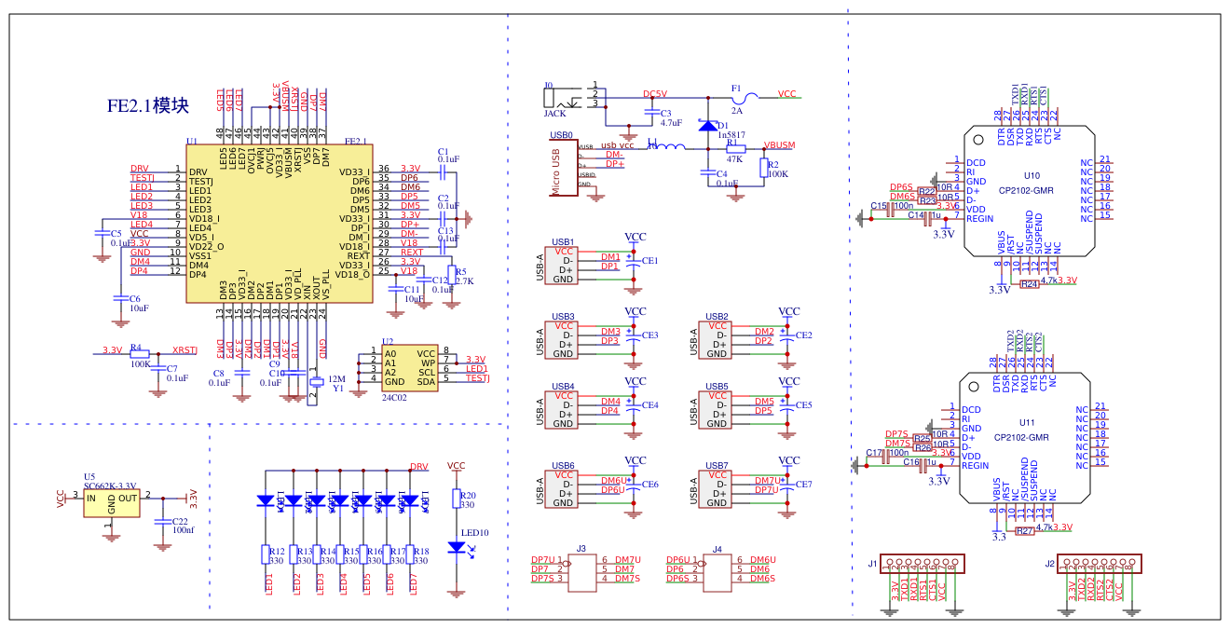This screenshot has width=1230, height=629.
Task: Select capacitor C6 10uF
Action: (x=120, y=298)
